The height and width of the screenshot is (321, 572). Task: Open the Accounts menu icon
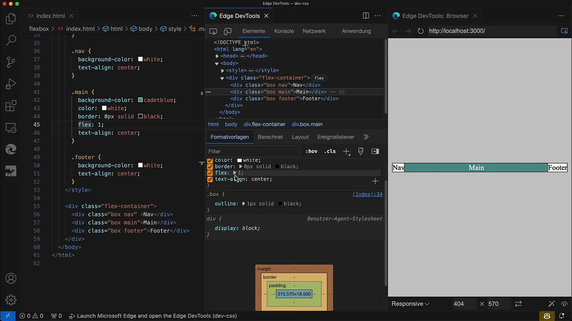11,278
